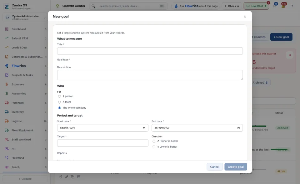
Task: Click the duplicate copy icon below dialog
Action: 73,177
